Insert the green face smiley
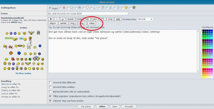 pos(30,59)
